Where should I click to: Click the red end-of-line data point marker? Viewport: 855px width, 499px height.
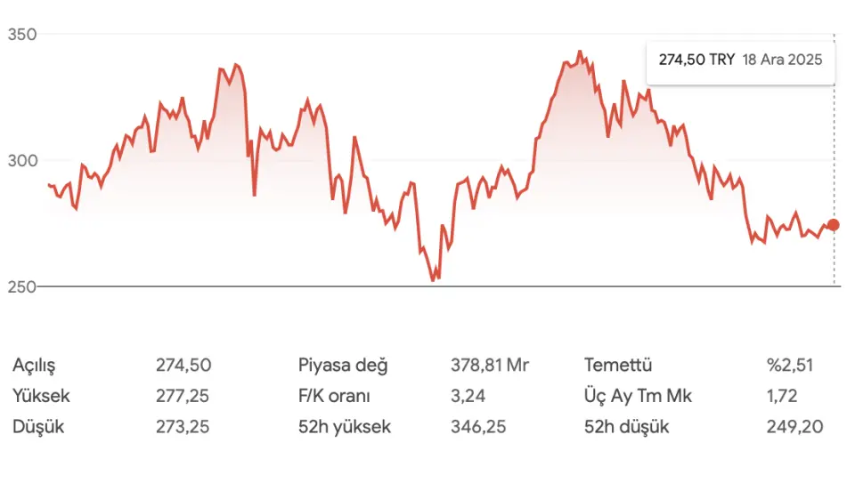pos(834,225)
